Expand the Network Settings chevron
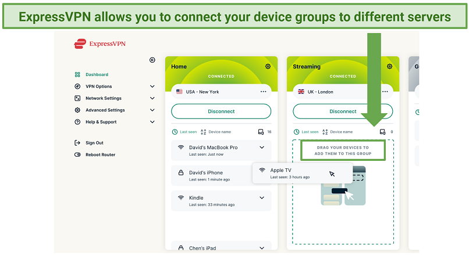Screen dimensions: 469x263 pyautogui.click(x=152, y=98)
